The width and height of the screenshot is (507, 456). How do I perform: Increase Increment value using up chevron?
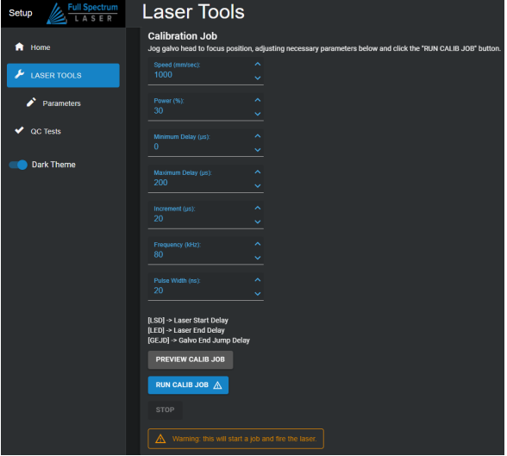click(259, 208)
